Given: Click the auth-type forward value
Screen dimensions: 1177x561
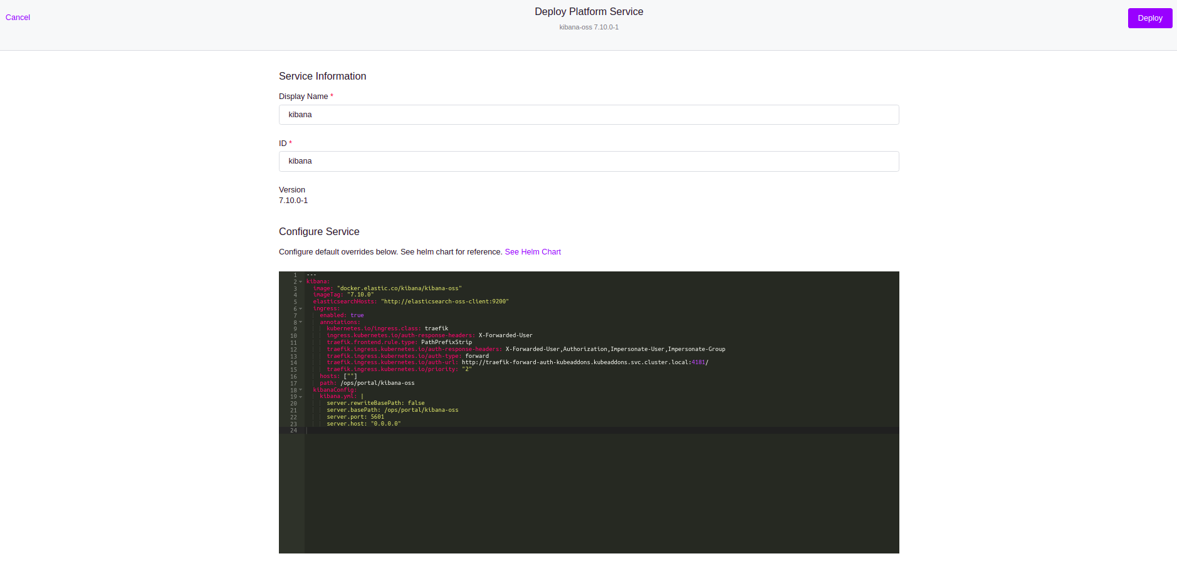Looking at the screenshot, I should pyautogui.click(x=477, y=356).
